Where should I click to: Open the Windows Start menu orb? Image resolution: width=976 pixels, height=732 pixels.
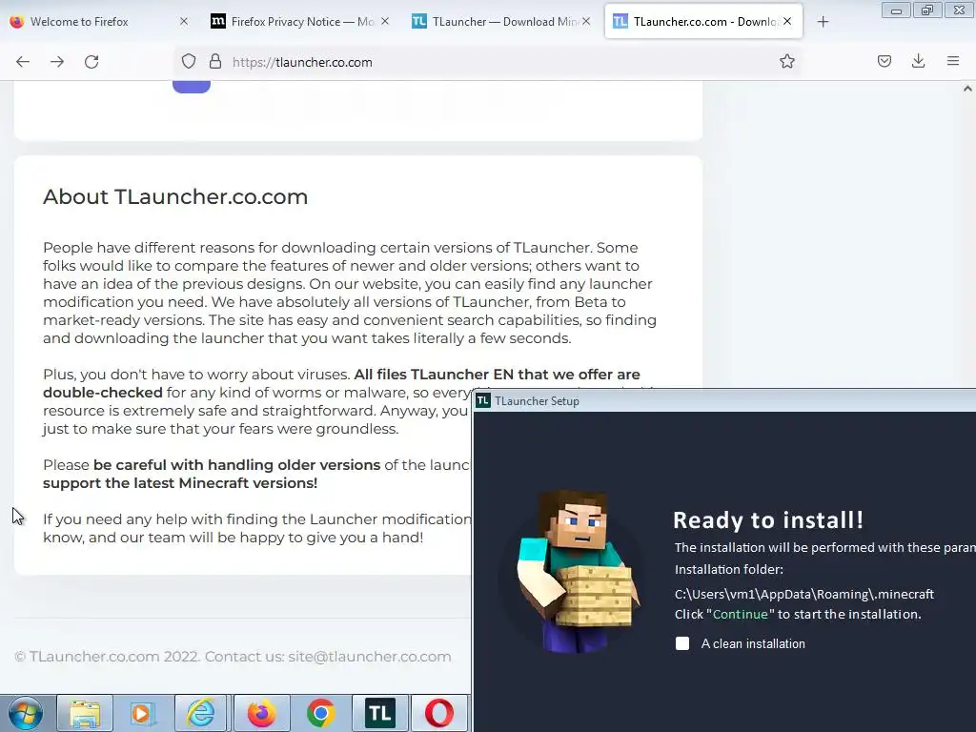tap(25, 713)
